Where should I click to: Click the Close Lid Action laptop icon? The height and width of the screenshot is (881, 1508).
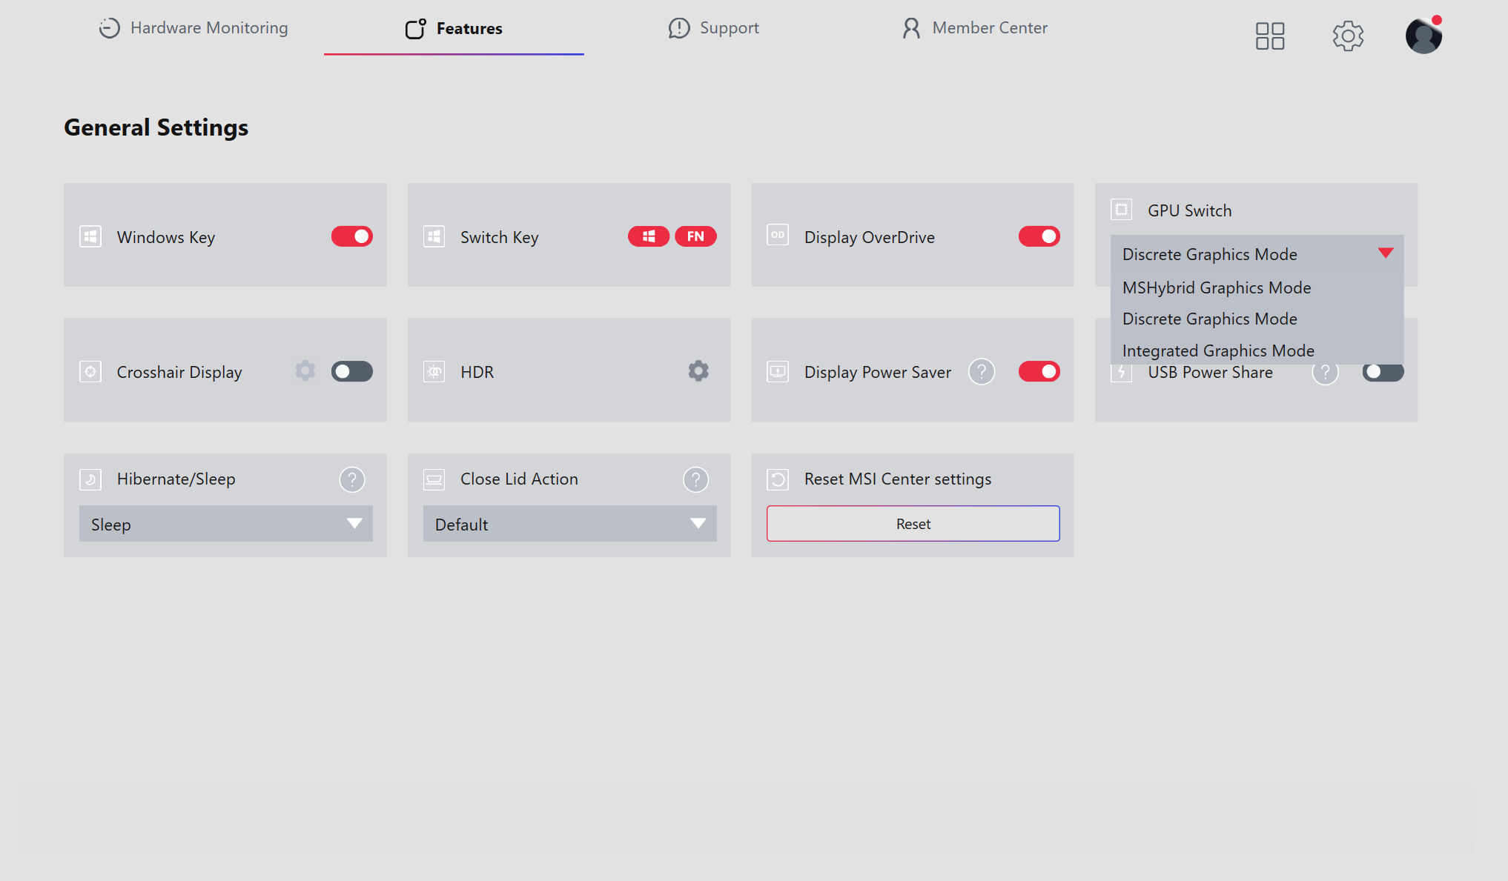(x=434, y=479)
